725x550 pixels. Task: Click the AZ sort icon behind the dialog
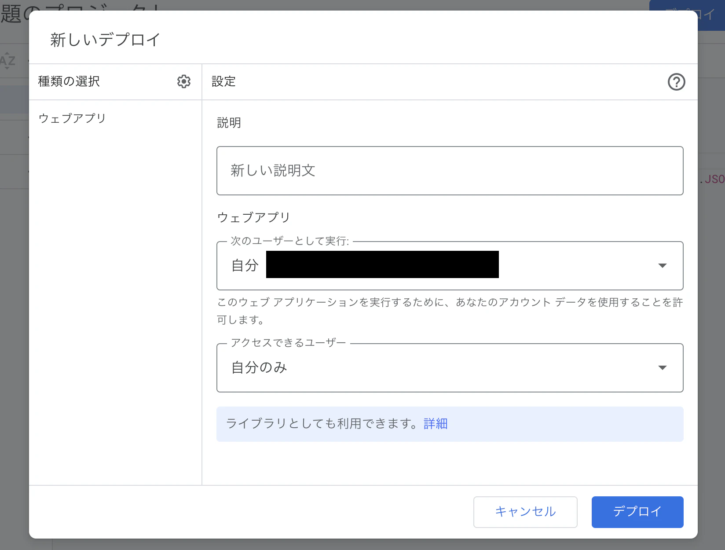pyautogui.click(x=7, y=61)
